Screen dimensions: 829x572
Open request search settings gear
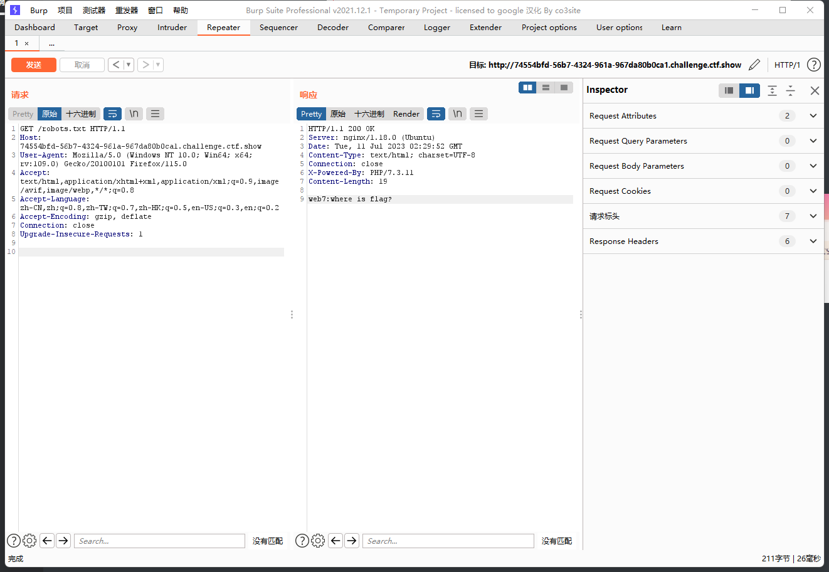(29, 541)
